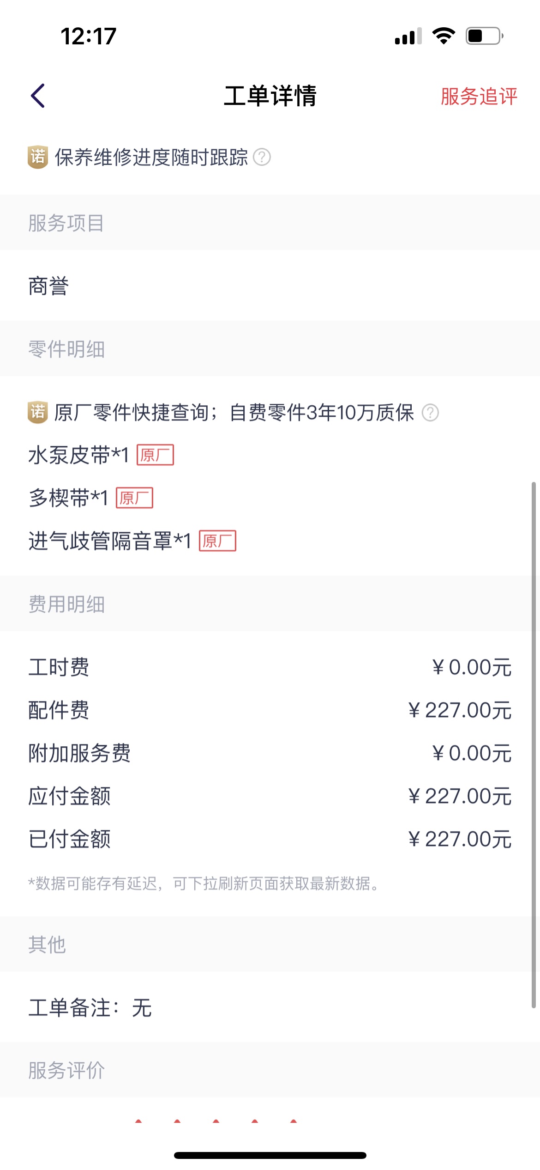Tap the 水泵皮带*1 part entry
Viewport: 540px width, 1170px height.
[78, 455]
